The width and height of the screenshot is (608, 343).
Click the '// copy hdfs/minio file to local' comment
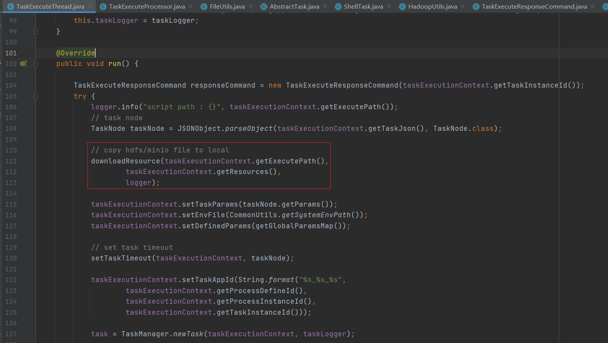160,150
